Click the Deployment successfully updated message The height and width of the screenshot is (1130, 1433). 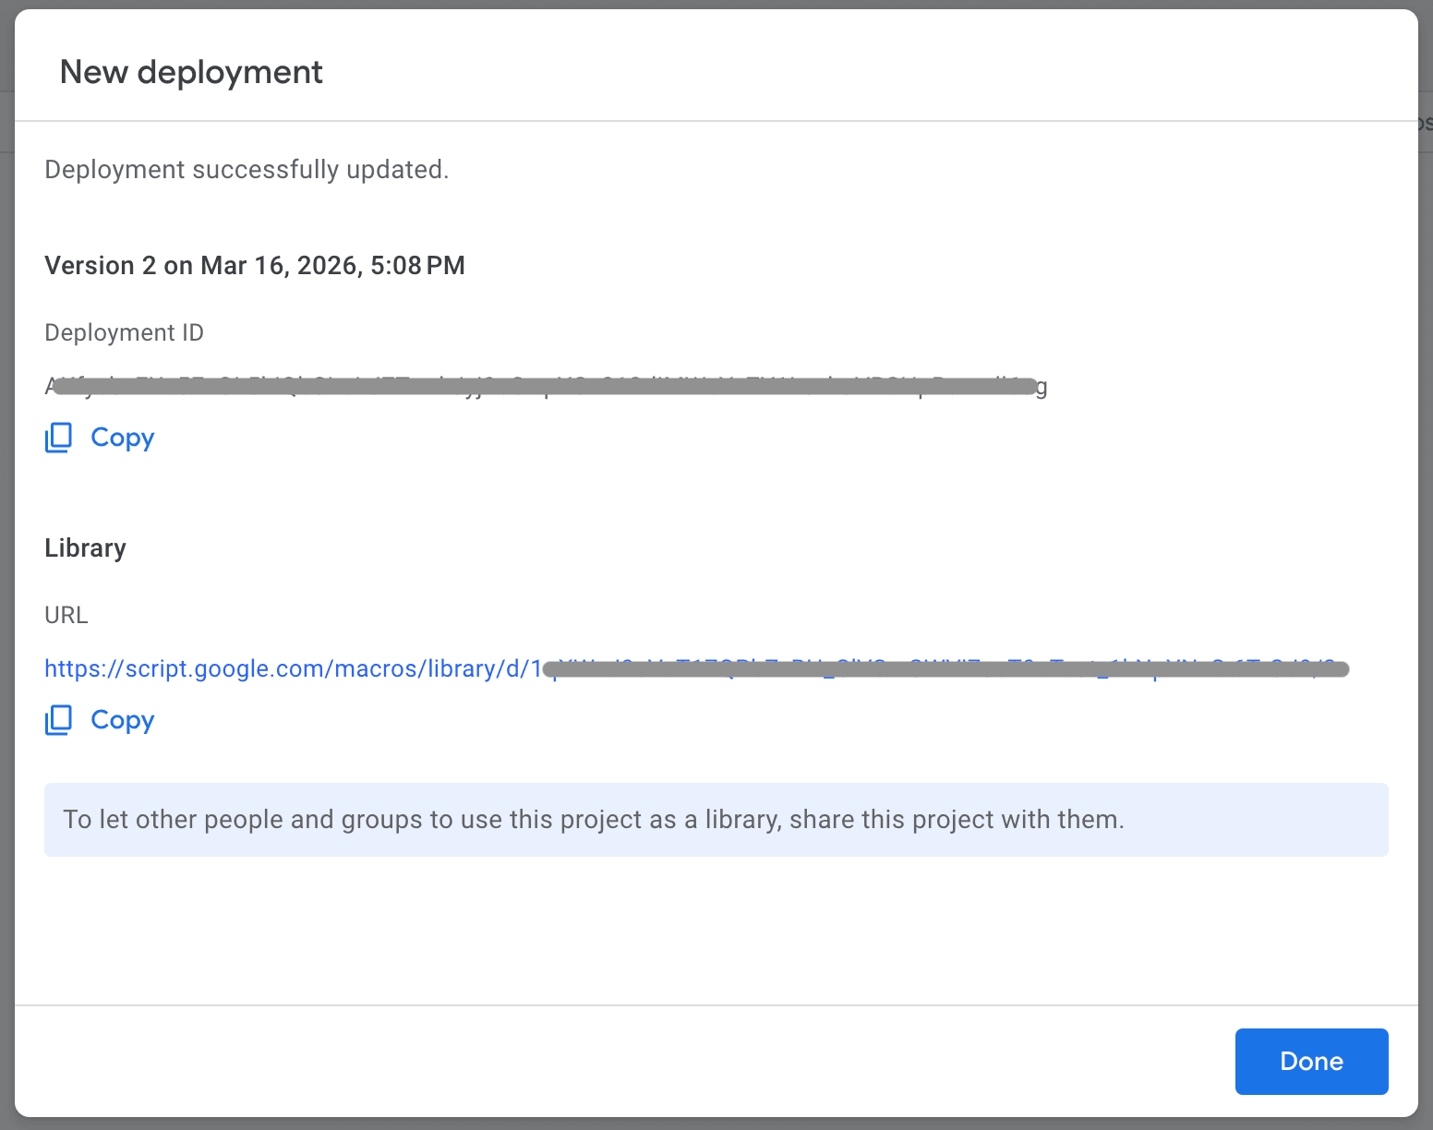[x=247, y=170]
